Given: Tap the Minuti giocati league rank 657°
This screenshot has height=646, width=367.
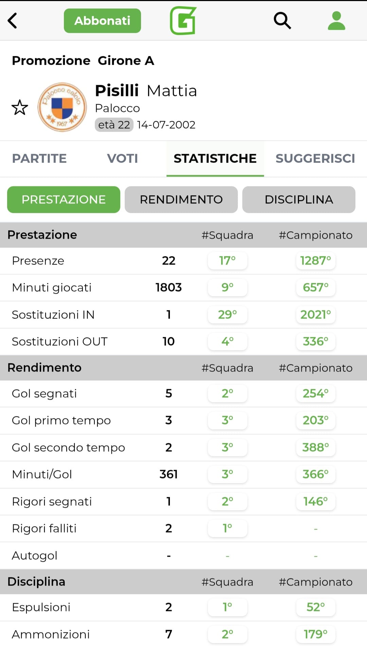Looking at the screenshot, I should tap(316, 288).
